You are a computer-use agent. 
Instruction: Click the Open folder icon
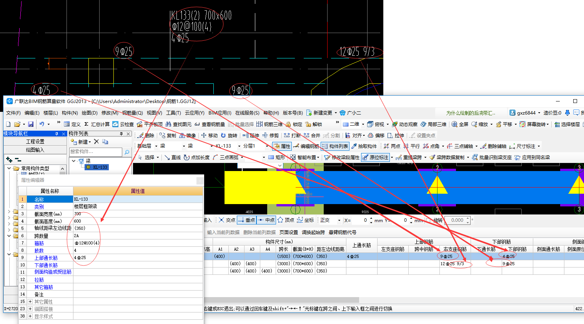coord(17,124)
